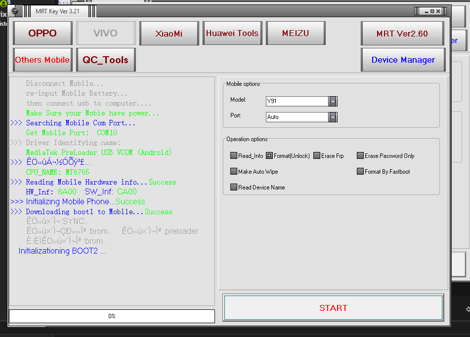Select the MEIZU brand button
This screenshot has width=470, height=337.
(296, 33)
